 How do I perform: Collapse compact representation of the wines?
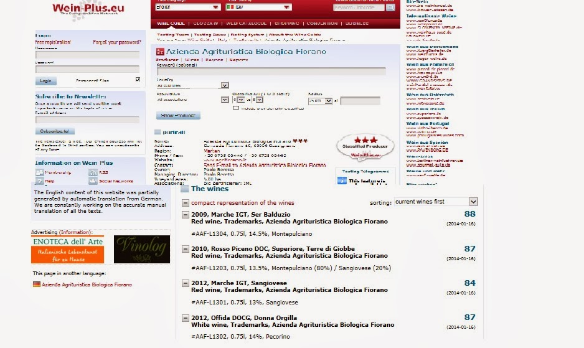tap(185, 203)
